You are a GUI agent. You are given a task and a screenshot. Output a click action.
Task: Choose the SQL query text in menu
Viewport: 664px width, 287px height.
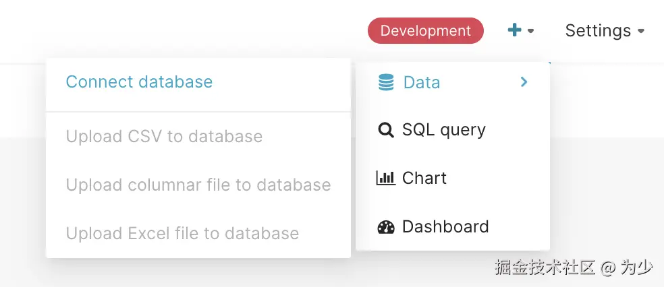444,130
